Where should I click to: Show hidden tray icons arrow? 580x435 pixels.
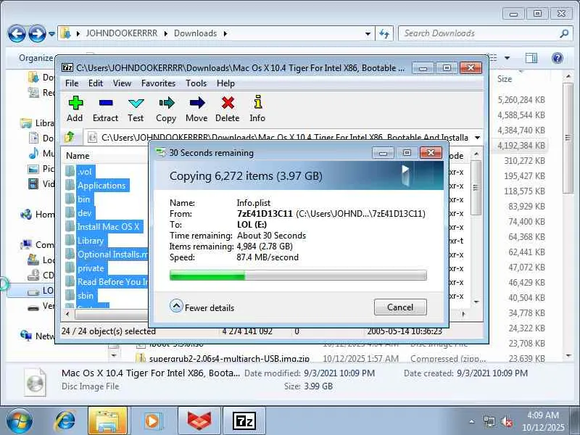[x=472, y=421]
